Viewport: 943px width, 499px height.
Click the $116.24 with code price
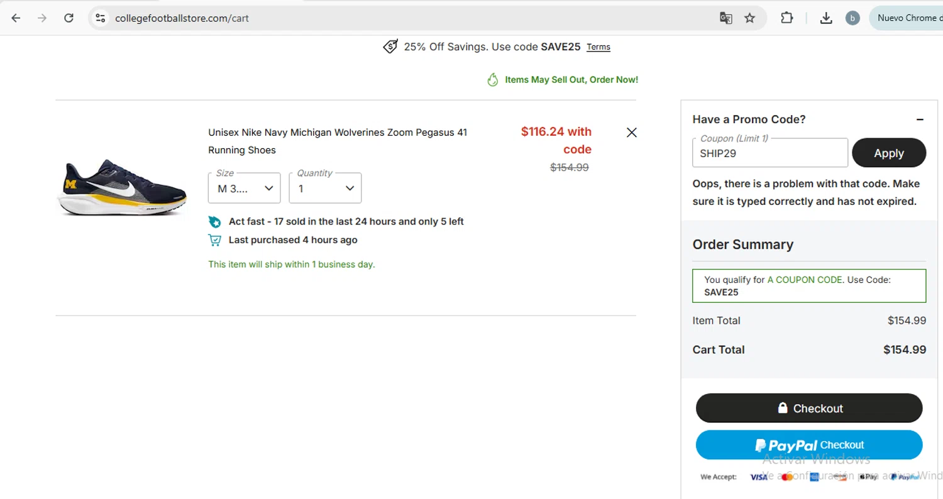tap(556, 140)
